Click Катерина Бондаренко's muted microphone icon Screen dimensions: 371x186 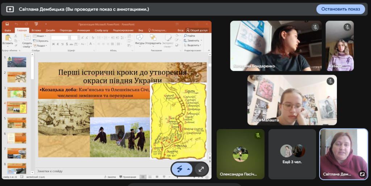coord(315,27)
